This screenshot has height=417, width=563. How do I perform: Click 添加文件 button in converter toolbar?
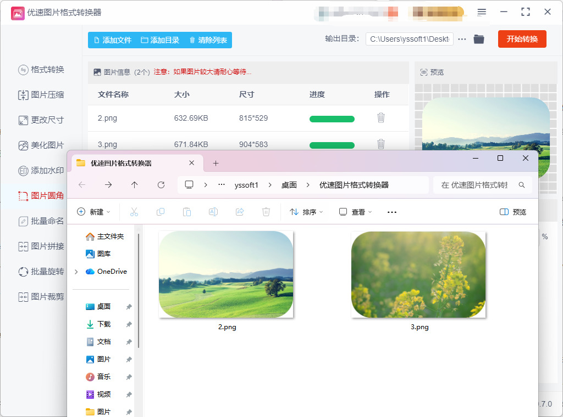113,40
